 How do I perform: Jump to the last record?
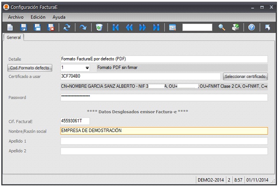tap(156, 27)
